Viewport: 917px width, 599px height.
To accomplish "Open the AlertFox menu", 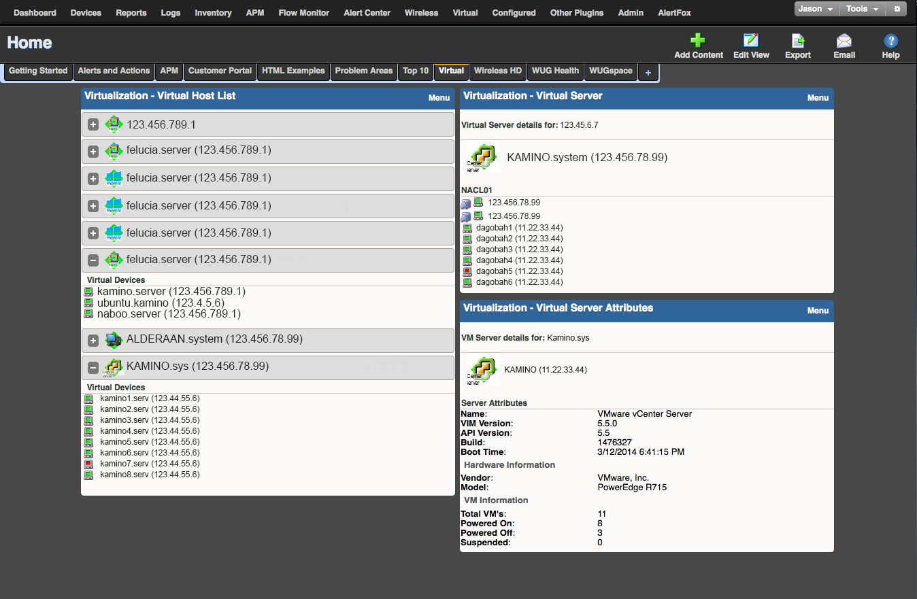I will [x=675, y=13].
